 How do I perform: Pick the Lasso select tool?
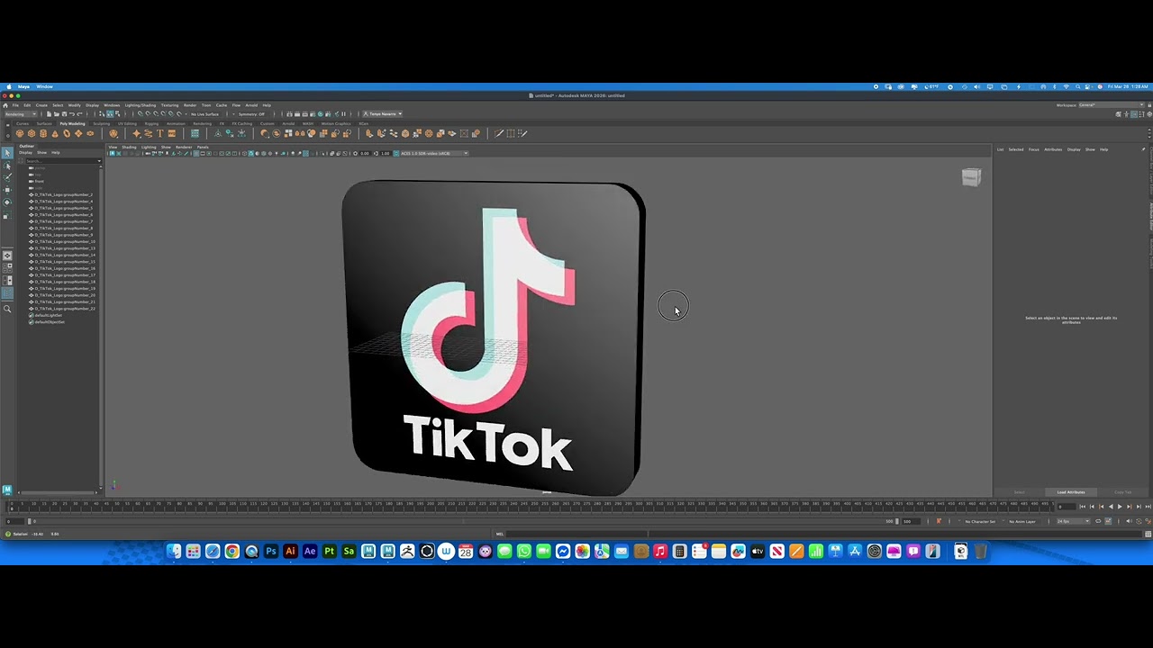[x=7, y=166]
